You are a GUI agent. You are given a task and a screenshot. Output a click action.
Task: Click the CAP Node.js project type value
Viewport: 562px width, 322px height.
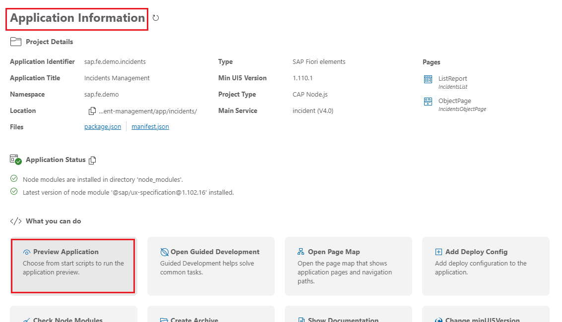click(310, 95)
